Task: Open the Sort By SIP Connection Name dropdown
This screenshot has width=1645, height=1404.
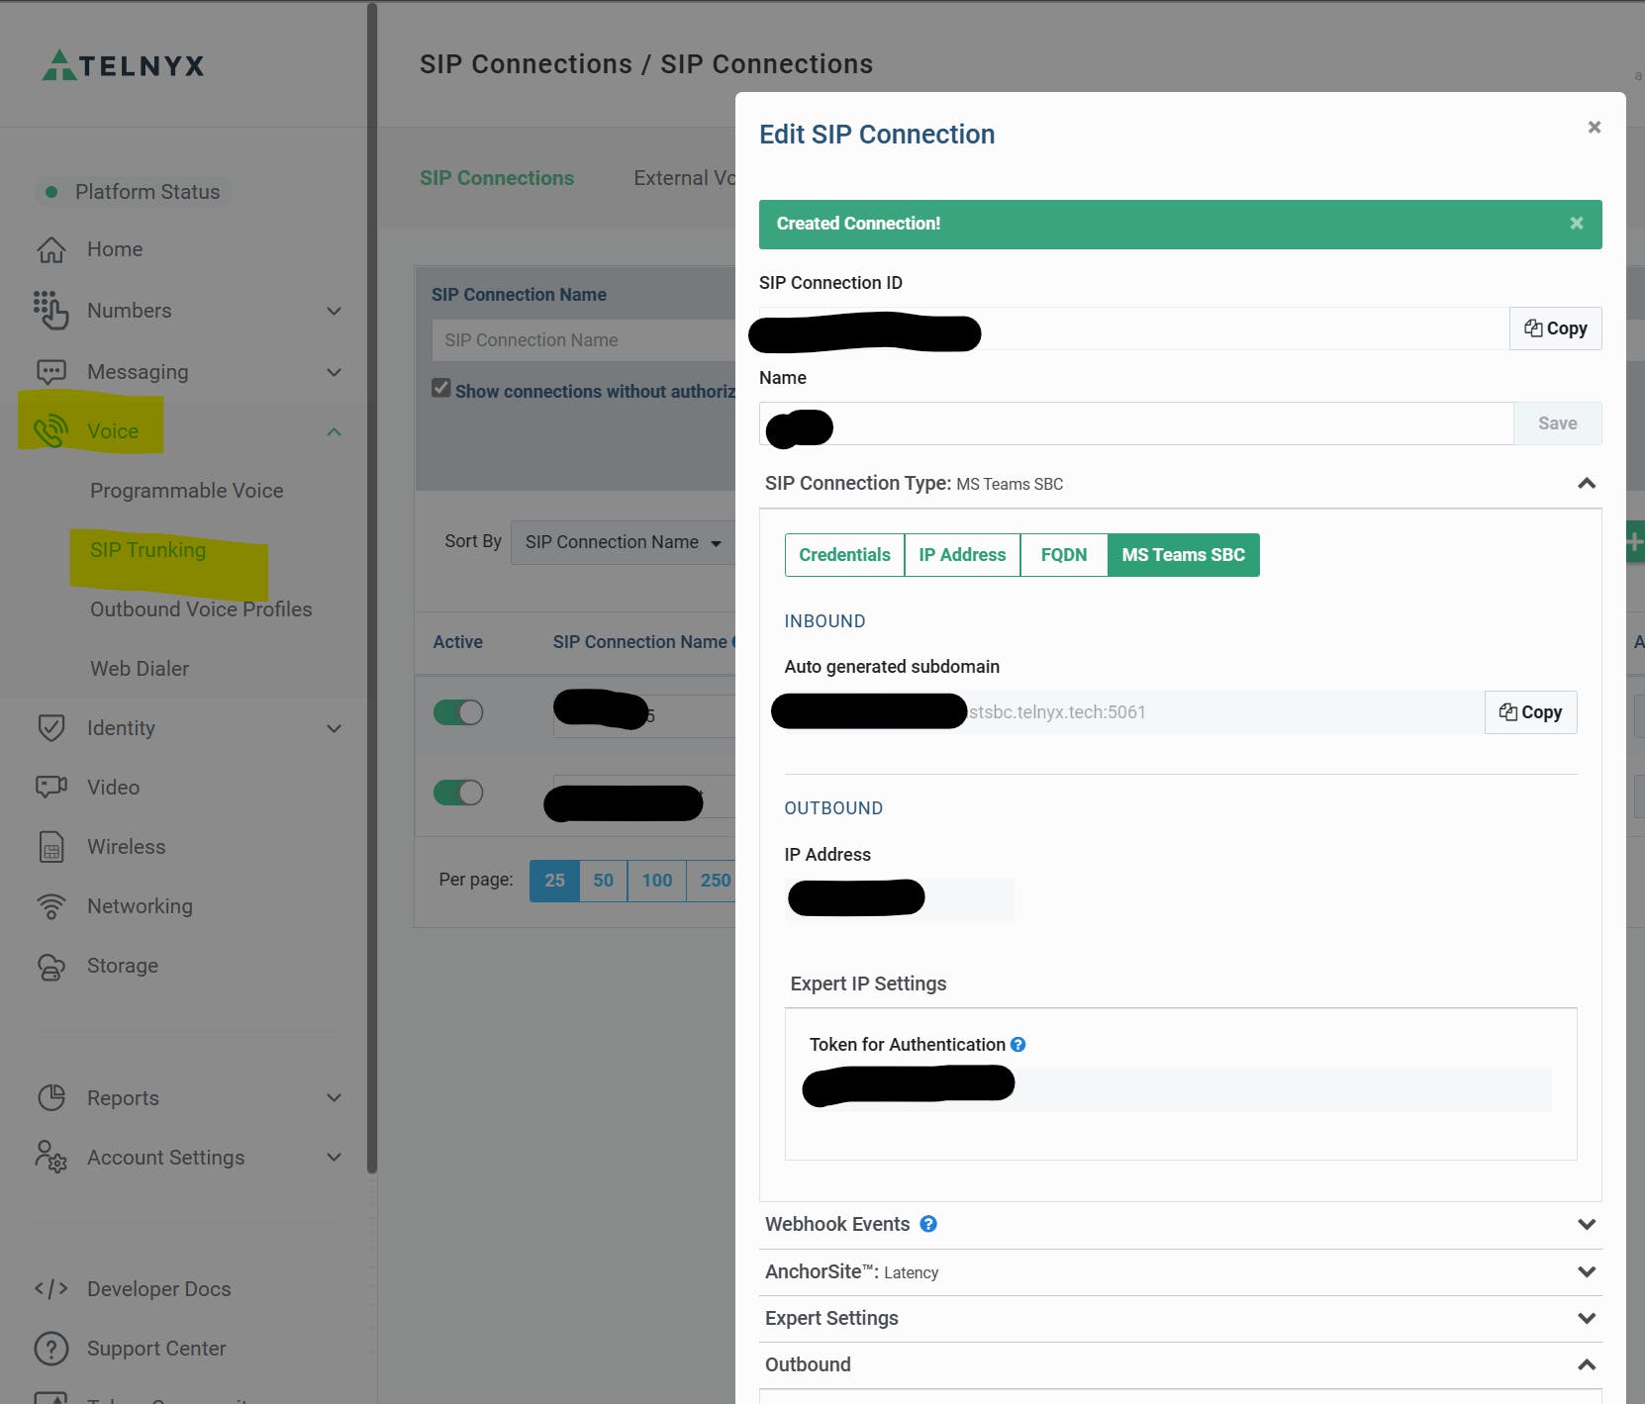Action: pos(623,542)
